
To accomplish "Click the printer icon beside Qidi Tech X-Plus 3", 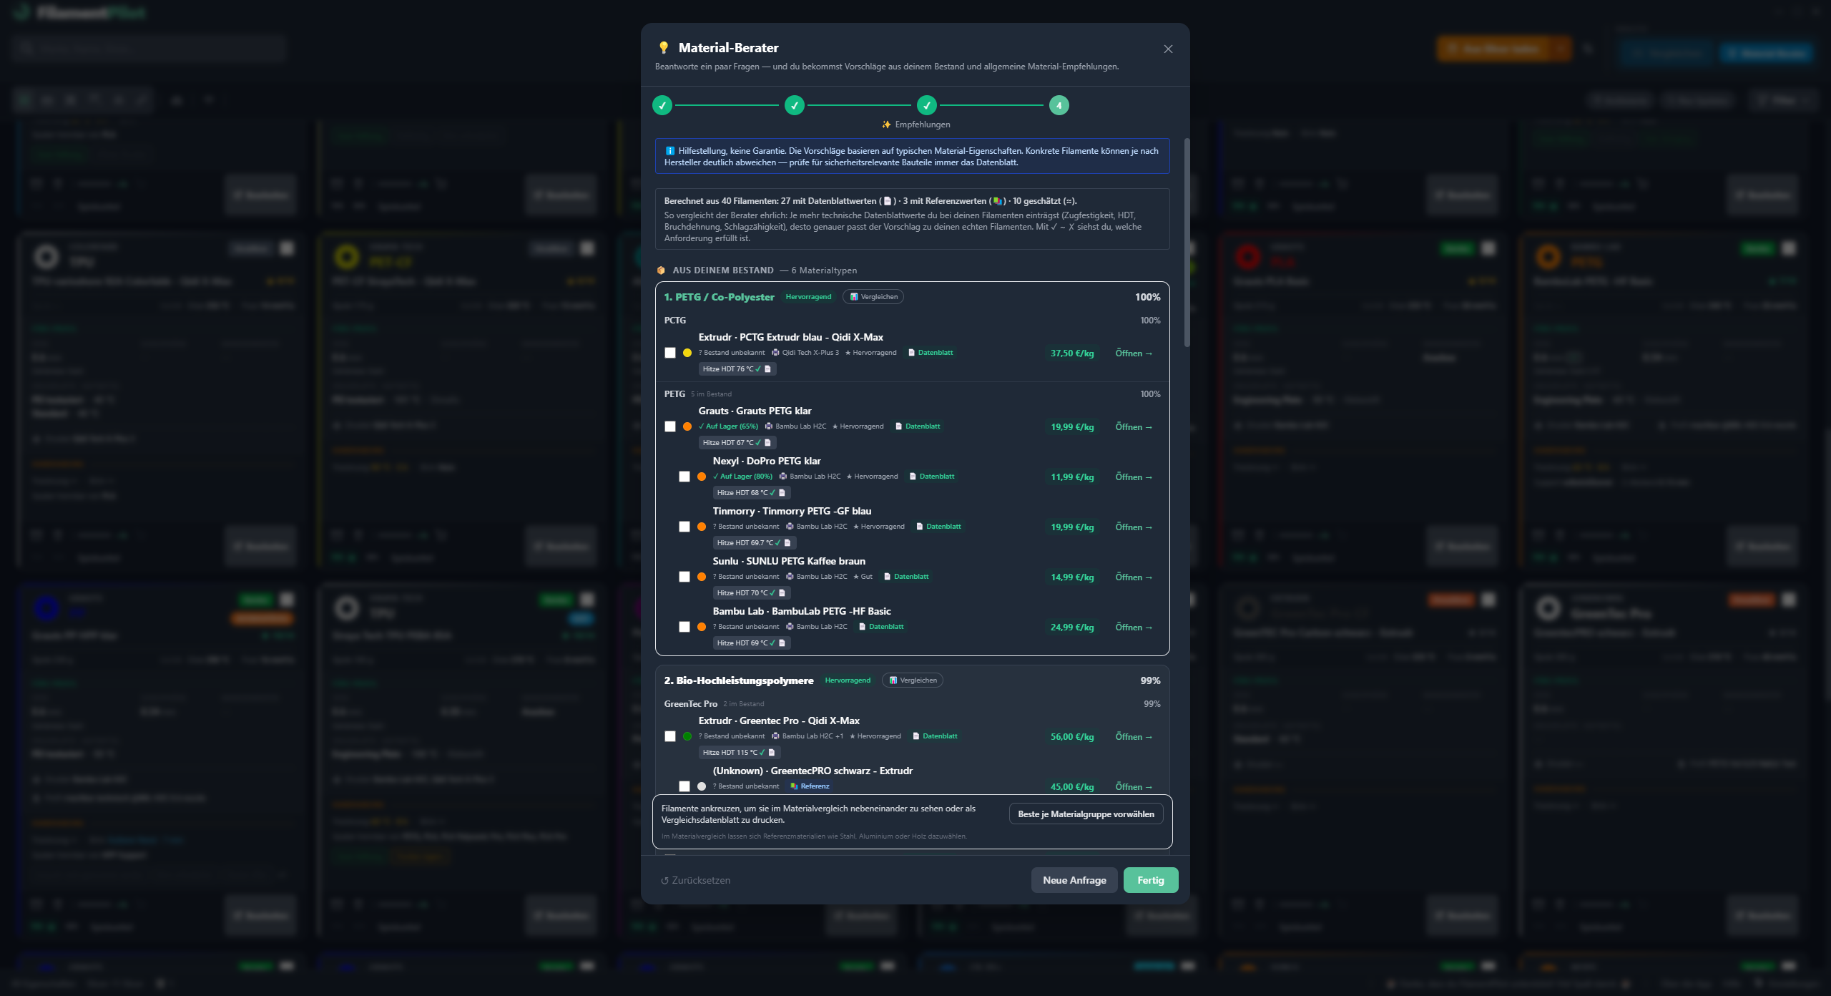I will [775, 353].
